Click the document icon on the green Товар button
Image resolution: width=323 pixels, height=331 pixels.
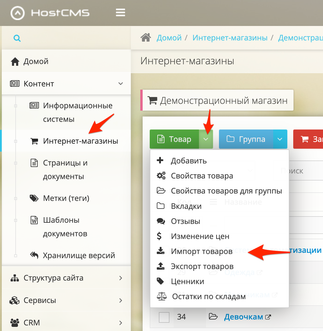tap(161, 139)
